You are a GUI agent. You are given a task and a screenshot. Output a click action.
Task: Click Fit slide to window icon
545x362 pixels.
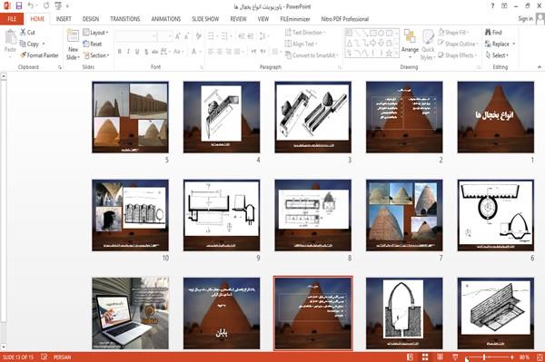[x=540, y=357]
